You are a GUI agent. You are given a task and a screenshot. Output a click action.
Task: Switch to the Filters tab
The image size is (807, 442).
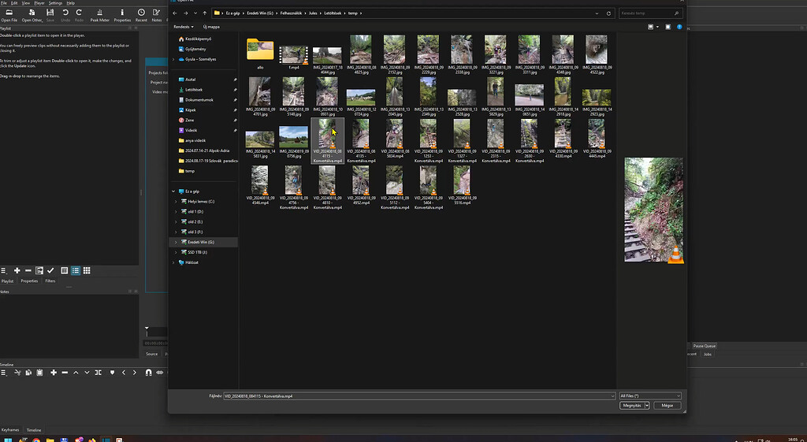(x=50, y=280)
